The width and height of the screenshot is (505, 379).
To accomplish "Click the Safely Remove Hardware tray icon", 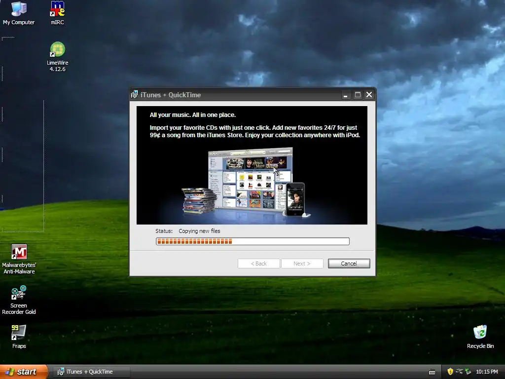I will pyautogui.click(x=459, y=372).
